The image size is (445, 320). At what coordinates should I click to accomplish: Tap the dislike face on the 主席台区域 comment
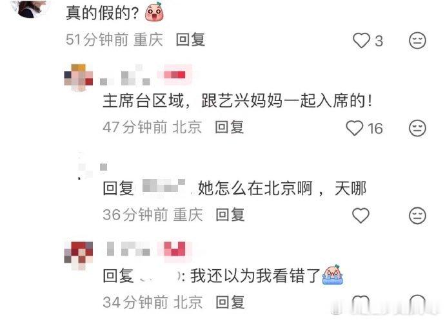(417, 128)
